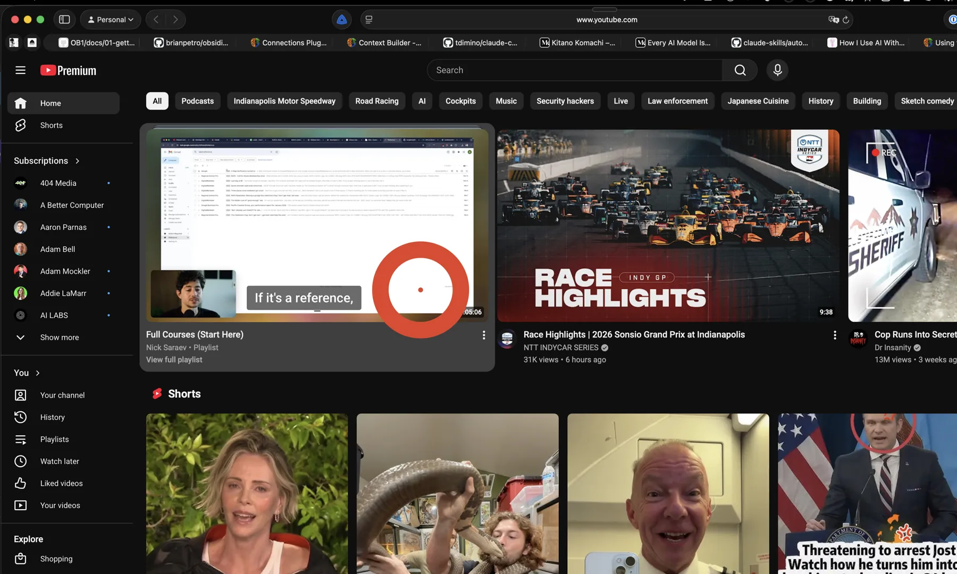
Task: Open the YouTube hamburger guide menu
Action: (20, 70)
